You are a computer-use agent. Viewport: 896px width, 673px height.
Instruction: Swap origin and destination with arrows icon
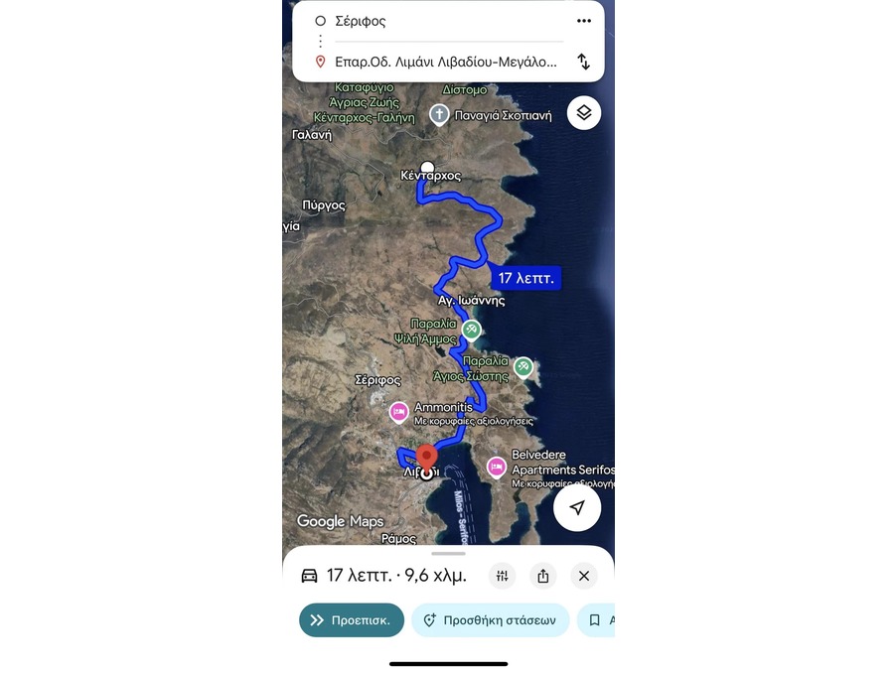583,62
